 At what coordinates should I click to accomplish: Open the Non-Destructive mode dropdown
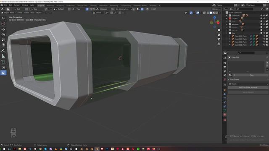pyautogui.click(x=123, y=9)
